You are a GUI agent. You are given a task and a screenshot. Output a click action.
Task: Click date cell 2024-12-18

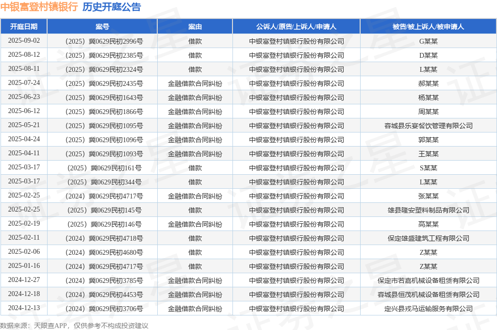(24, 294)
